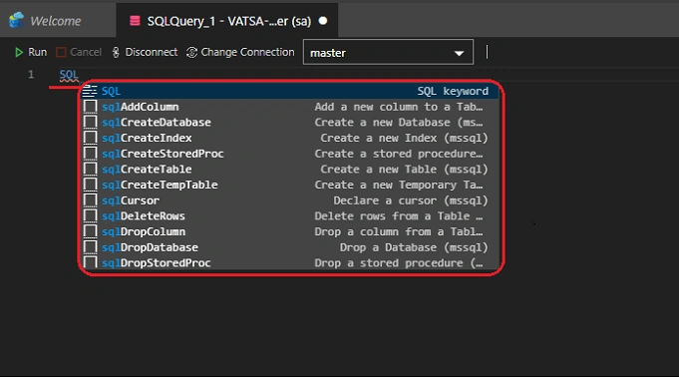
Task: Click 'SQL keyword' description text
Action: pos(453,91)
